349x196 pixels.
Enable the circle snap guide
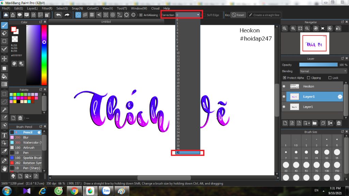(112, 15)
